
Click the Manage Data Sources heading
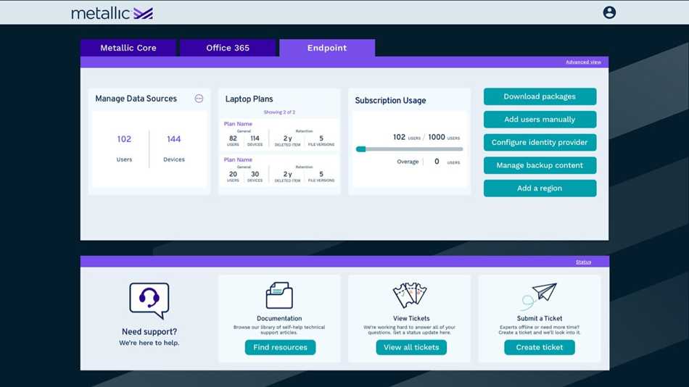tap(136, 99)
